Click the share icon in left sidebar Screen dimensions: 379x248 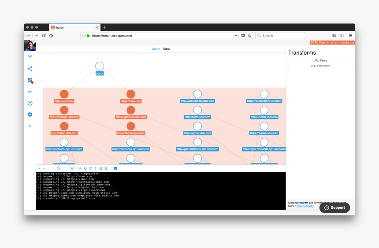point(30,69)
